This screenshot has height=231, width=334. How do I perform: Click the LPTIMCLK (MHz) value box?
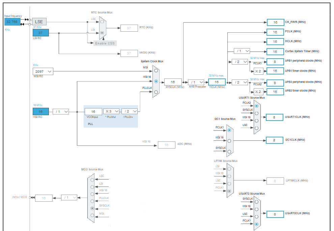(x=275, y=181)
